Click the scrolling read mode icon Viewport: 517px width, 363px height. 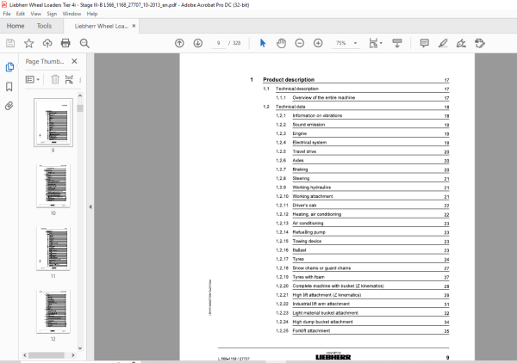point(397,43)
